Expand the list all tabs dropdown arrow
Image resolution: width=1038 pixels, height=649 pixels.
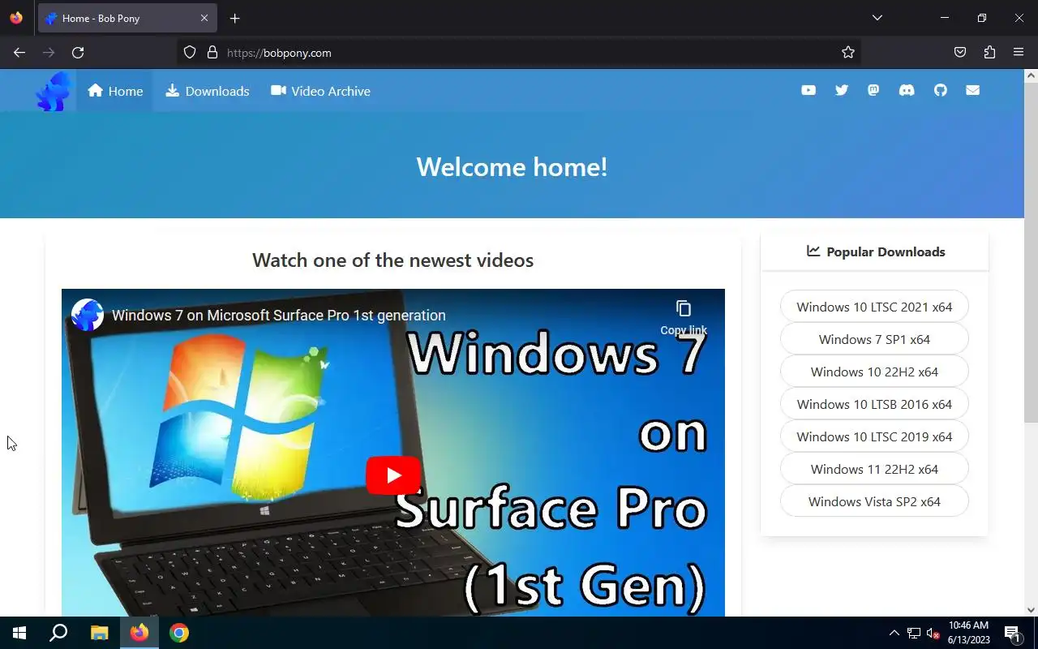877,18
